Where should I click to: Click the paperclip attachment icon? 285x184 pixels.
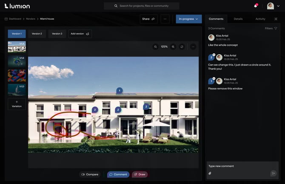click(210, 173)
